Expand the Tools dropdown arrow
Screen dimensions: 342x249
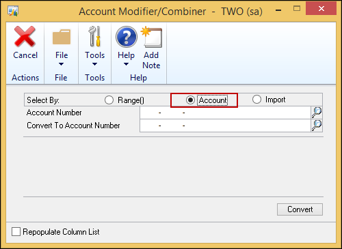coord(94,64)
